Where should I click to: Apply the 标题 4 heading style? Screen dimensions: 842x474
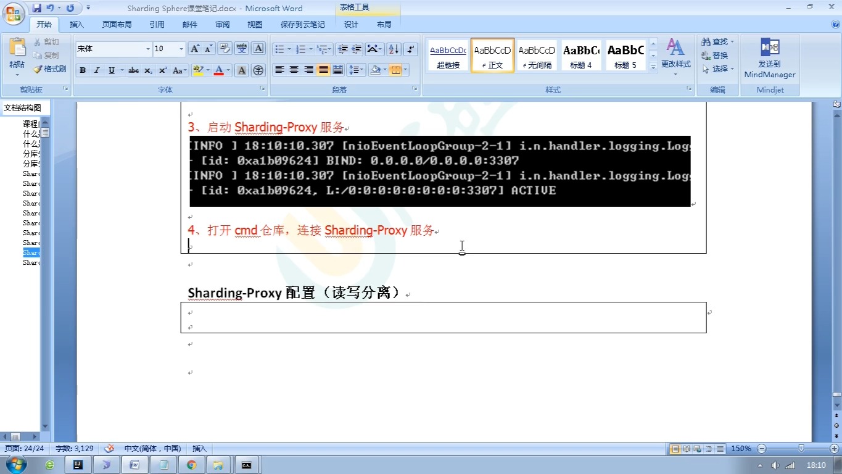coord(581,56)
